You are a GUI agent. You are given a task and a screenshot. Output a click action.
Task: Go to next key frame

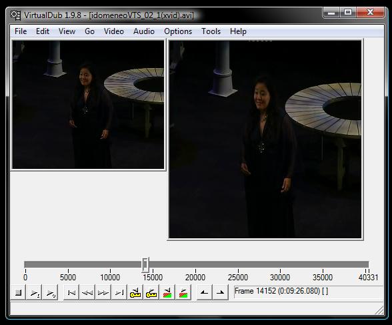pyautogui.click(x=151, y=292)
